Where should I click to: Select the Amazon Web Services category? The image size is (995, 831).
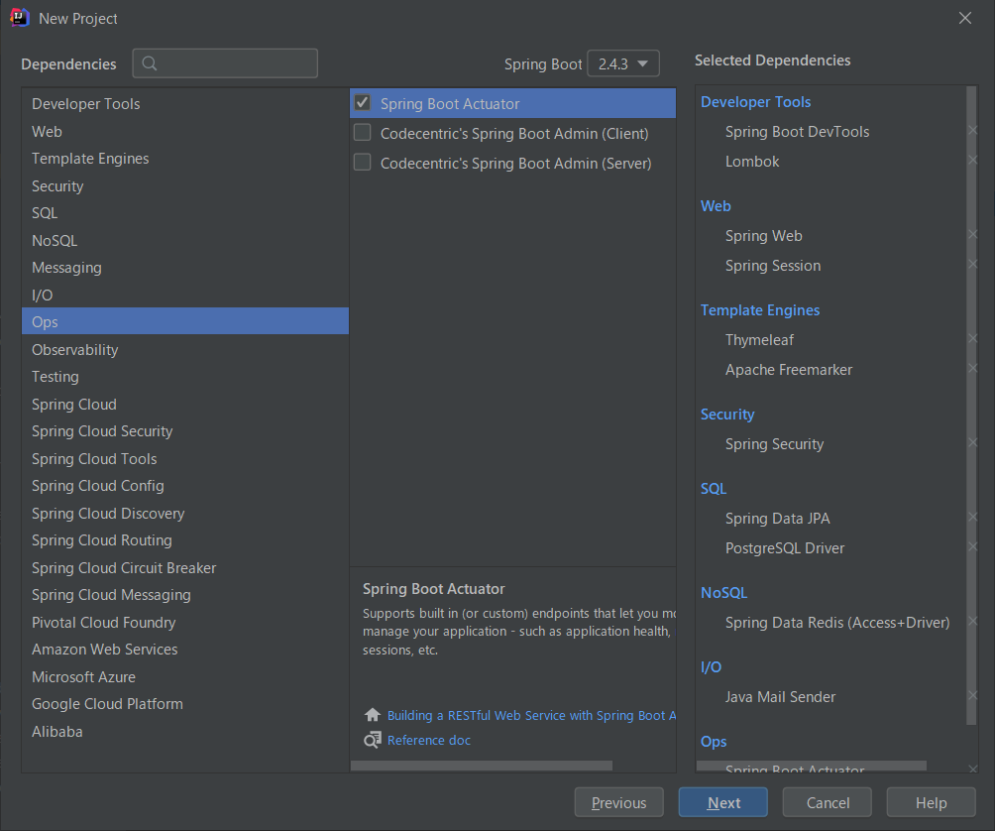click(x=185, y=650)
